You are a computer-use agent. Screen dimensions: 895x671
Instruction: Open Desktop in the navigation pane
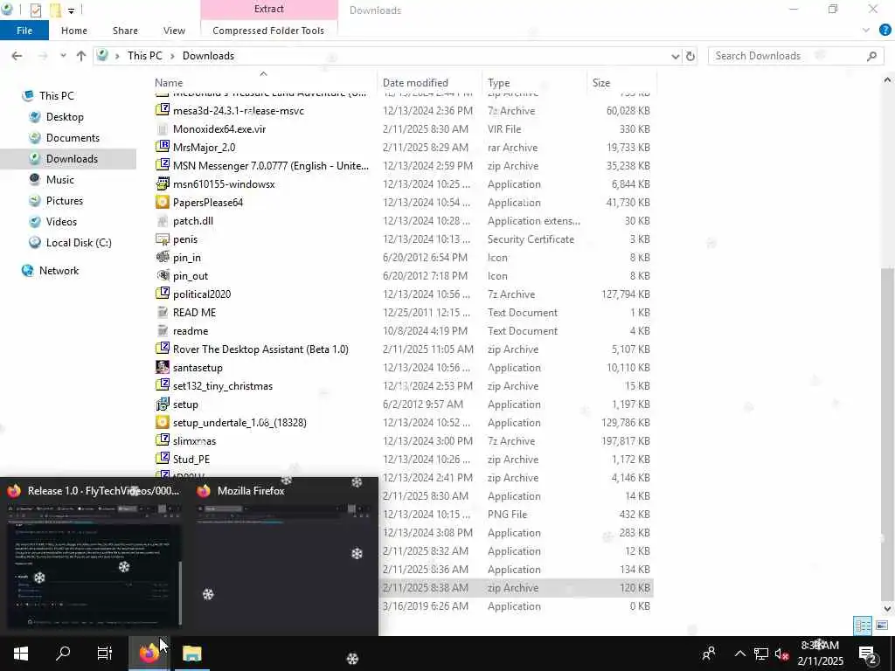pos(65,117)
